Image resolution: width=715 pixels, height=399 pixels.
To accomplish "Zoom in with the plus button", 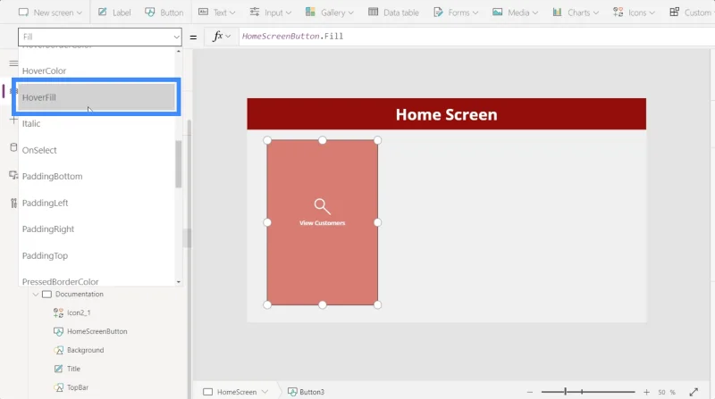I will coord(646,392).
